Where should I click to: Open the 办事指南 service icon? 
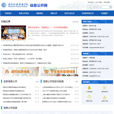click(89, 88)
